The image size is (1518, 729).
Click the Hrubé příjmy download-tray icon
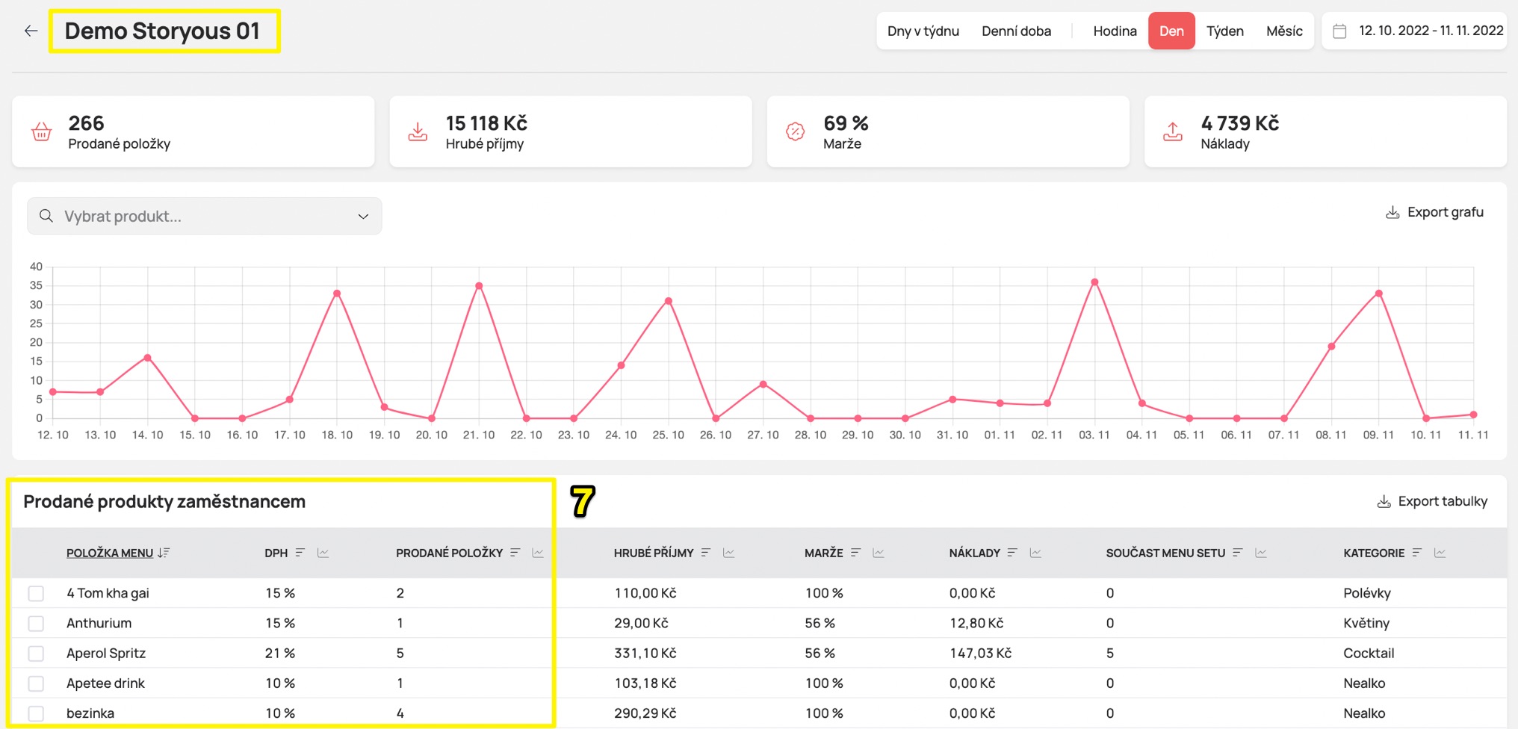(418, 132)
